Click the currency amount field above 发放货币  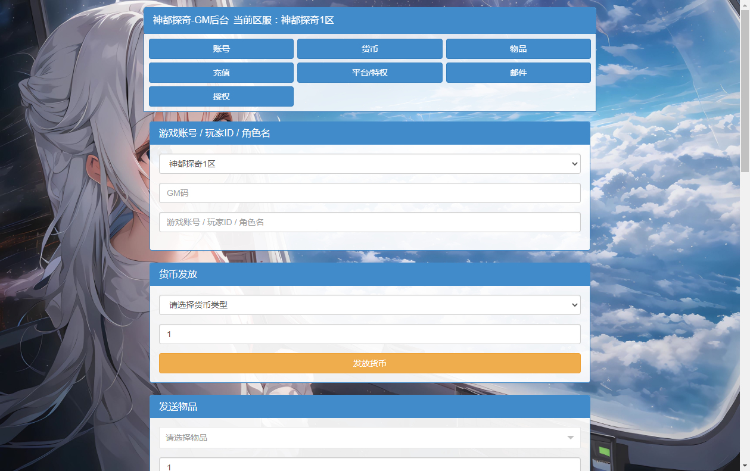coord(370,334)
